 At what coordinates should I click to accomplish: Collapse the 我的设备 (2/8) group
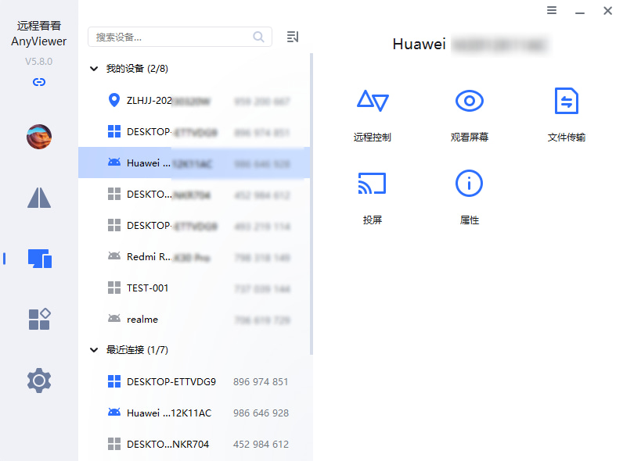pyautogui.click(x=94, y=69)
